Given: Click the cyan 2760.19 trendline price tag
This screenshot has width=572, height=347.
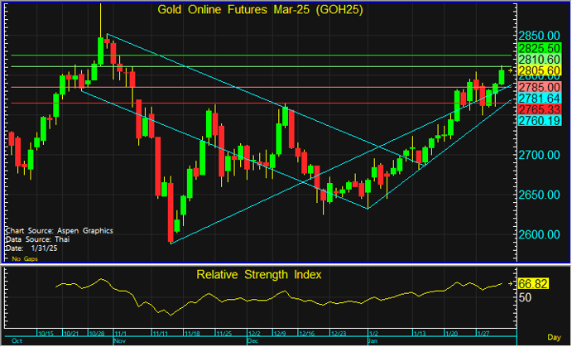Looking at the screenshot, I should (540, 121).
